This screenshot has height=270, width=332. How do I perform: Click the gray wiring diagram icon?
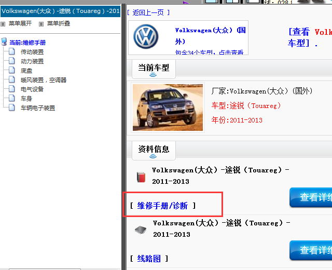pos(141,230)
